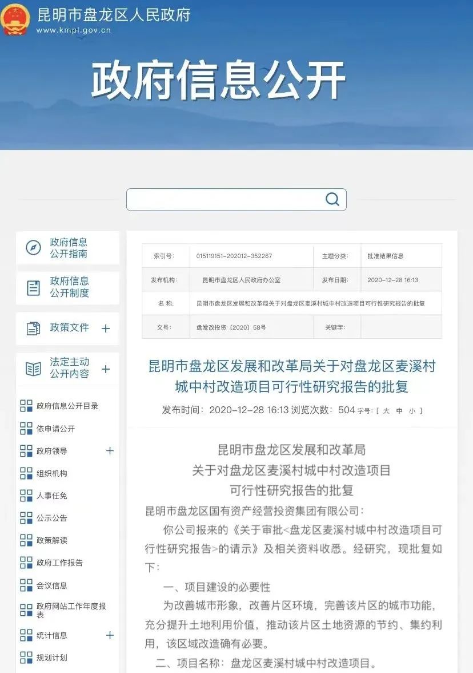Click the search magnifier icon
473x673 pixels.
pyautogui.click(x=331, y=199)
